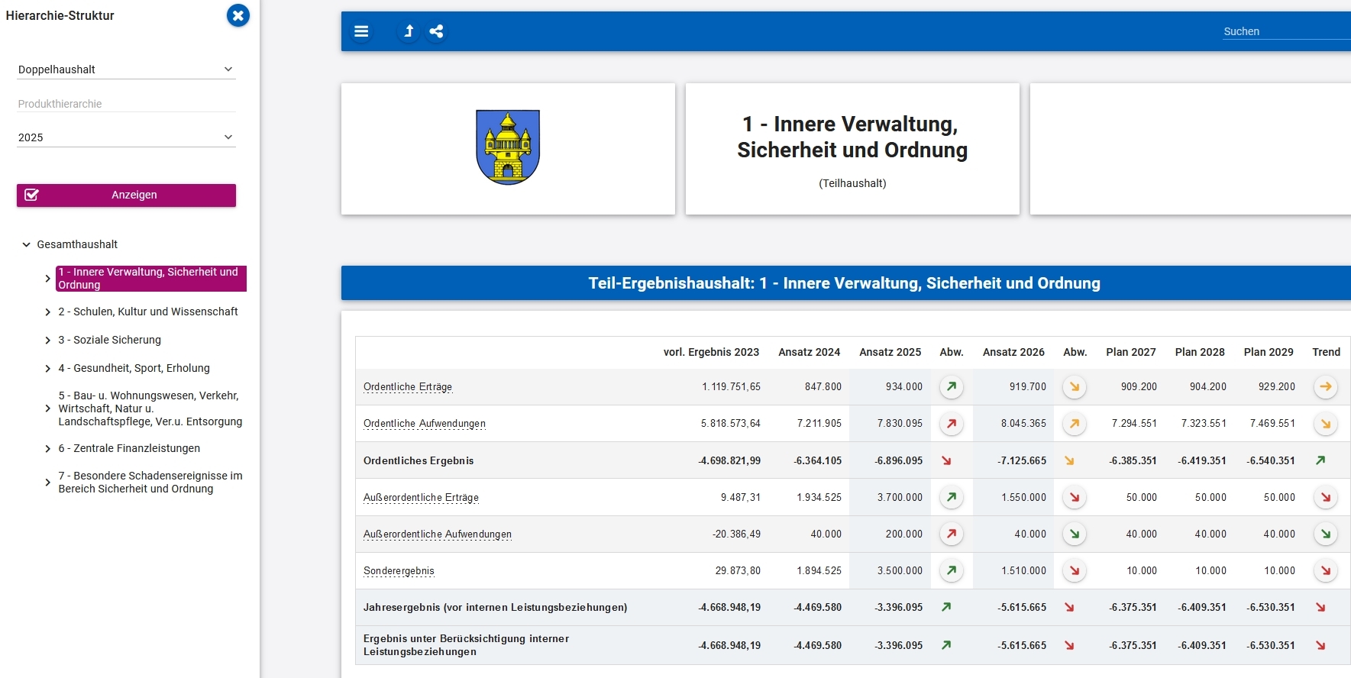
Task: Click trend arrow for Ordentliche Erträge row
Action: [1325, 387]
